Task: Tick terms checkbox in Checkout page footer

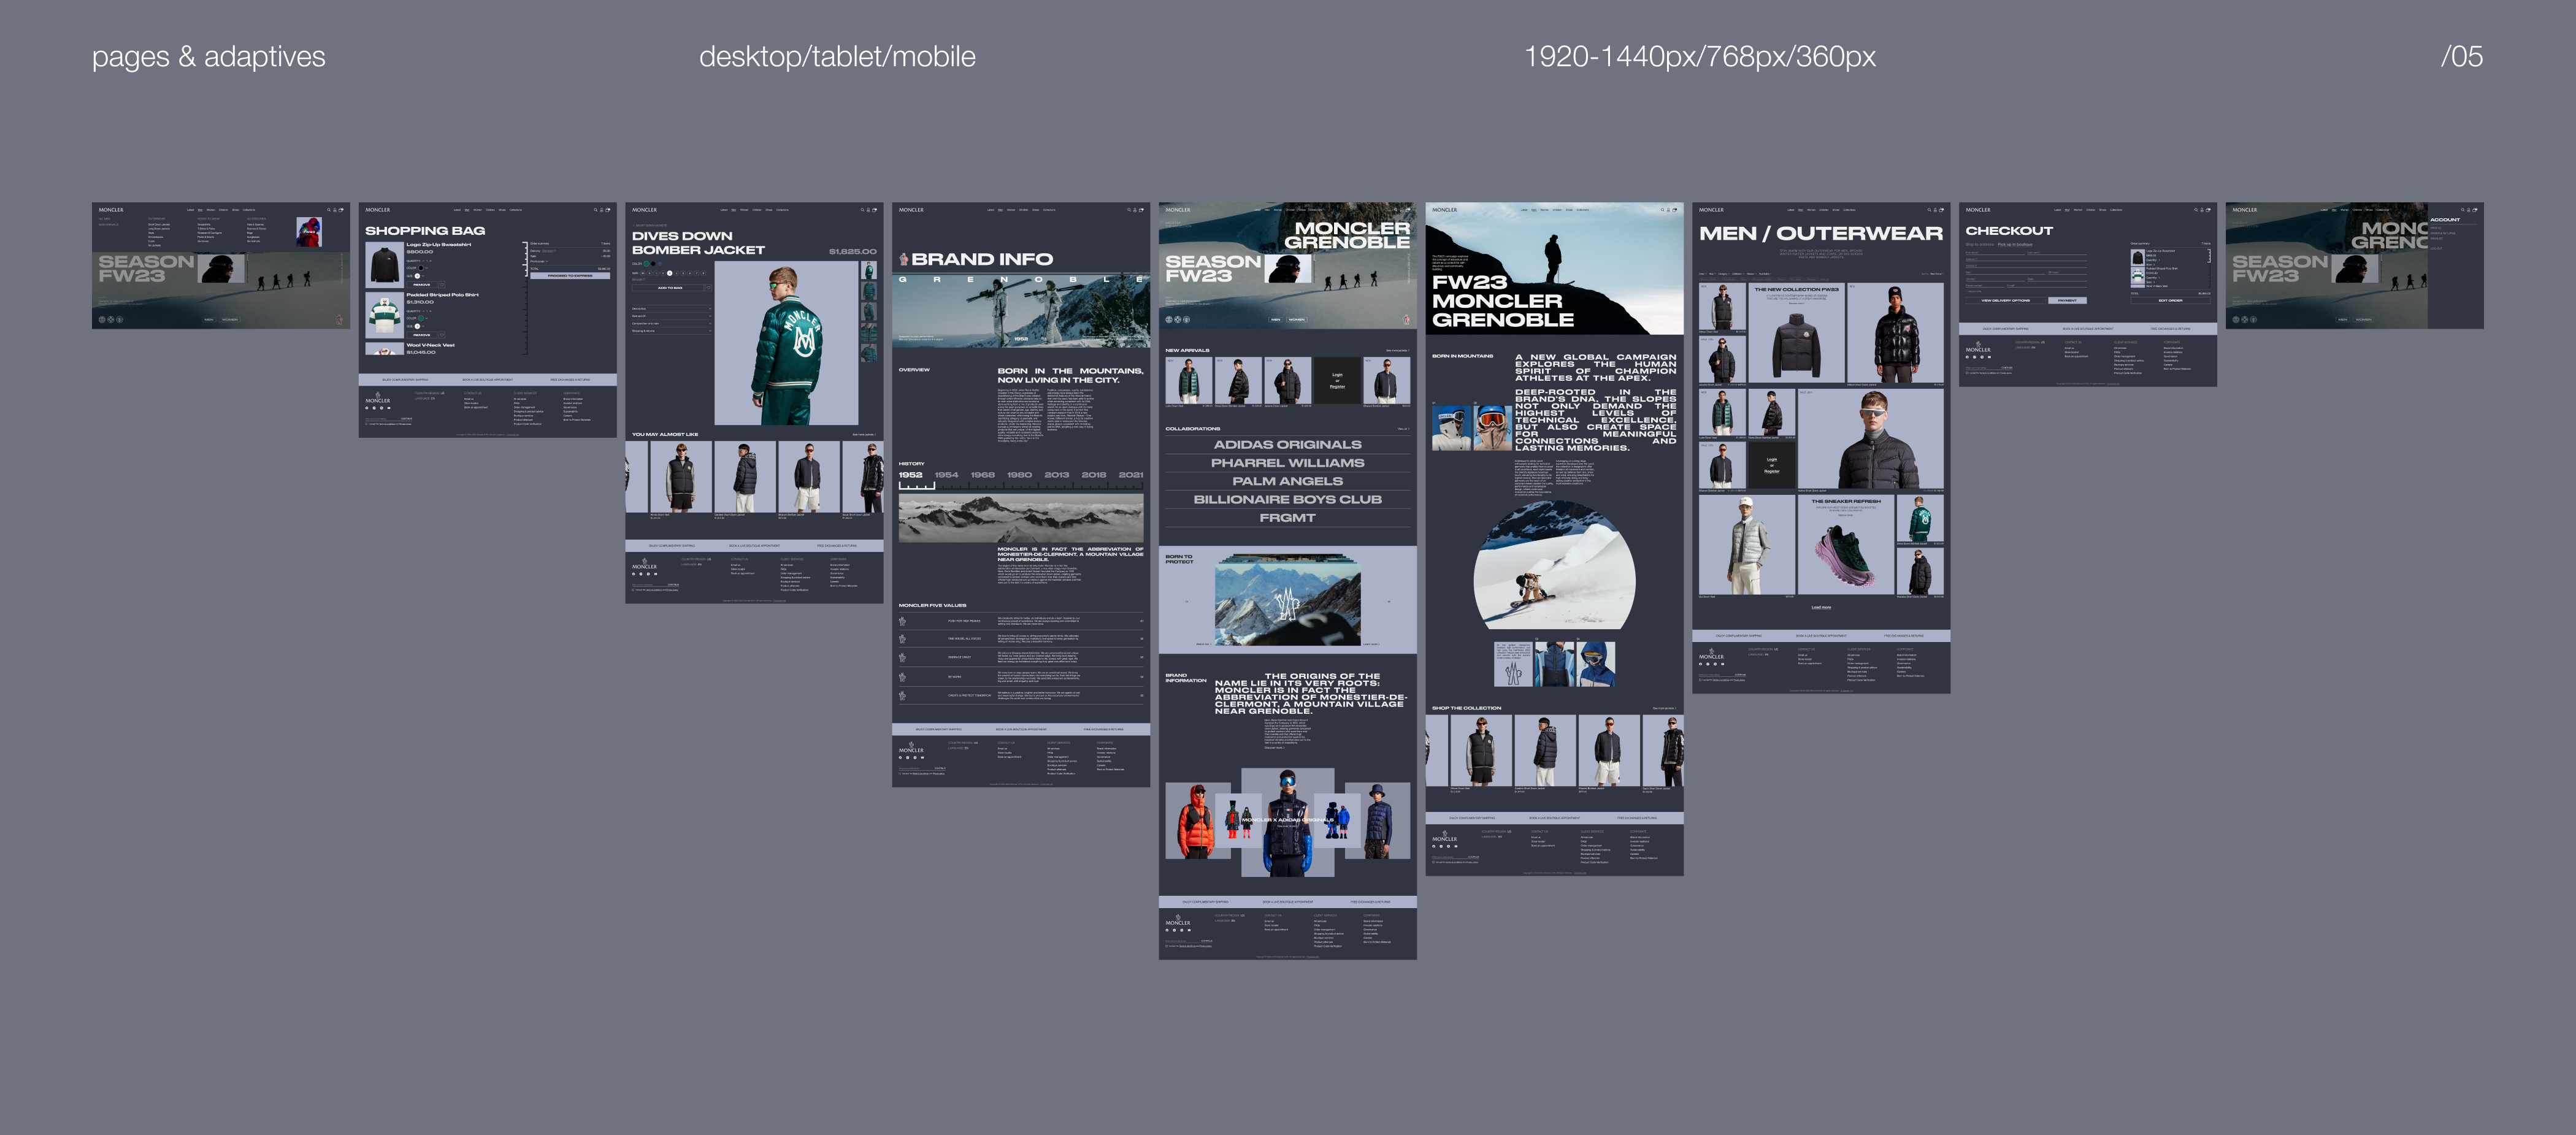Action: click(1967, 373)
